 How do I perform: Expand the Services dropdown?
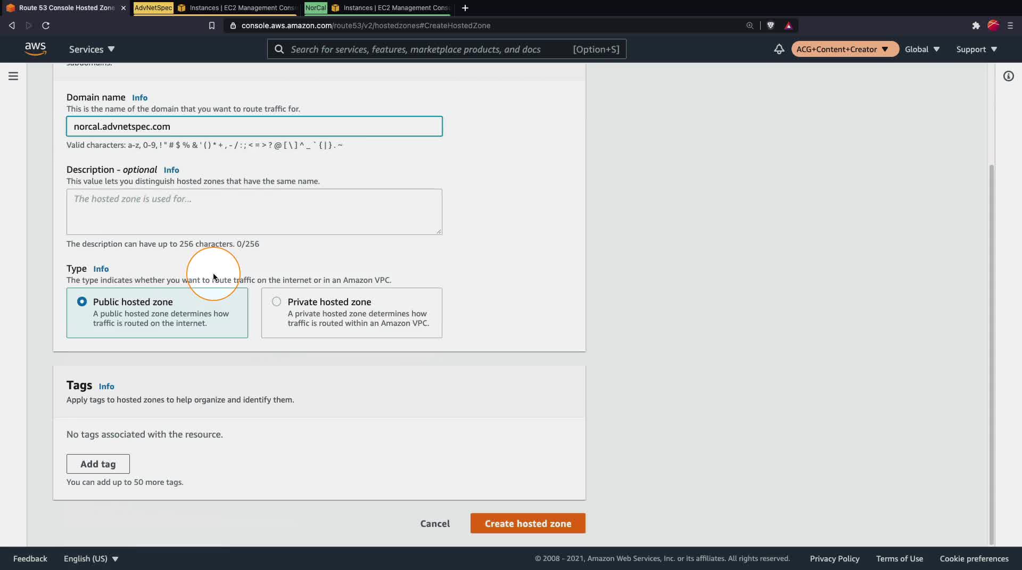[x=92, y=49]
